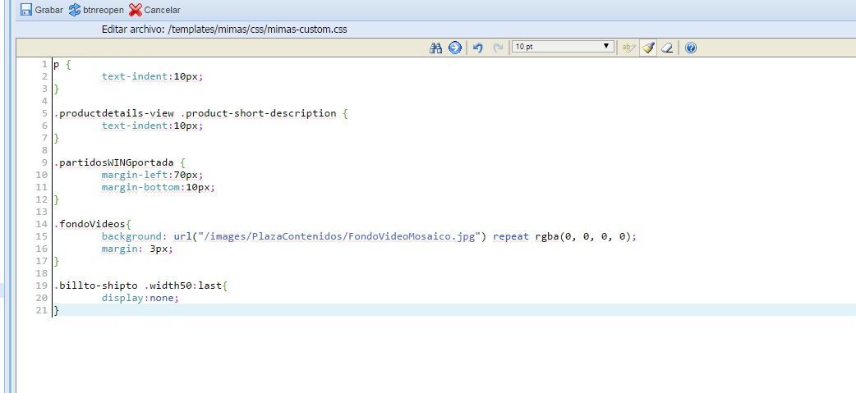Open the search binoculars tool

pyautogui.click(x=435, y=48)
